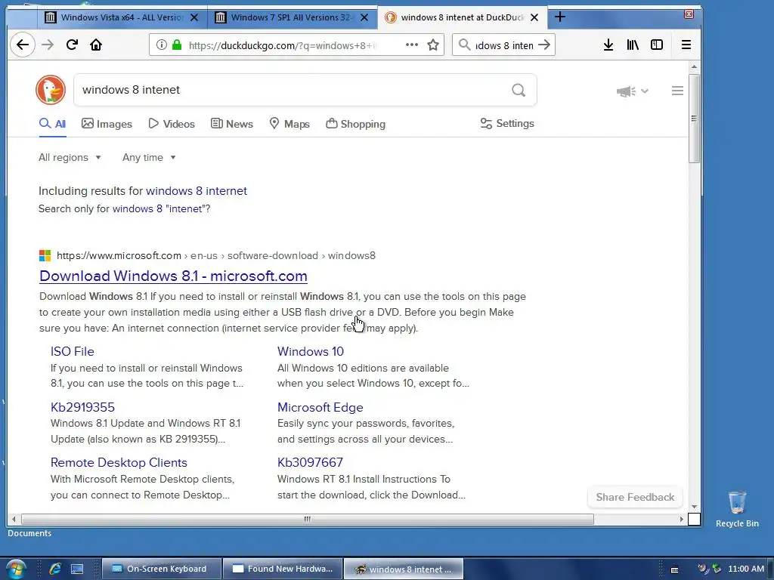The width and height of the screenshot is (774, 580).
Task: Select the All results tab
Action: (52, 124)
